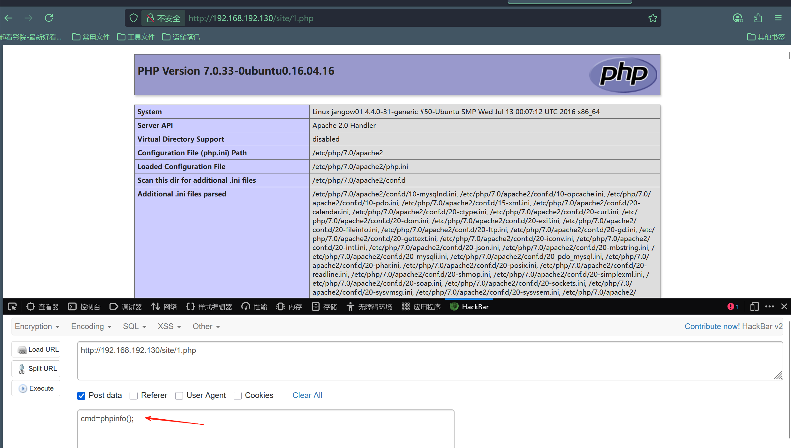Viewport: 791px width, 448px height.
Task: Open the 起看影院 bookmark
Action: pos(31,37)
